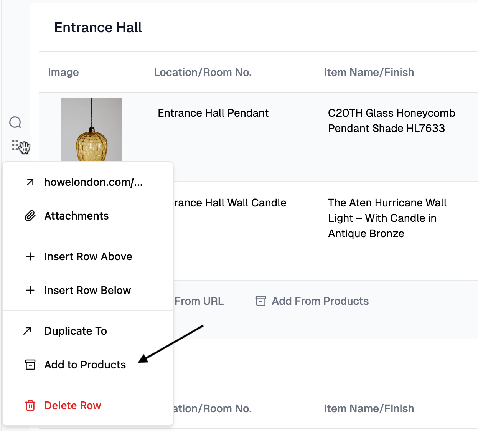Click the Entrance Hall Pendant location cell
The image size is (478, 431).
tap(213, 113)
